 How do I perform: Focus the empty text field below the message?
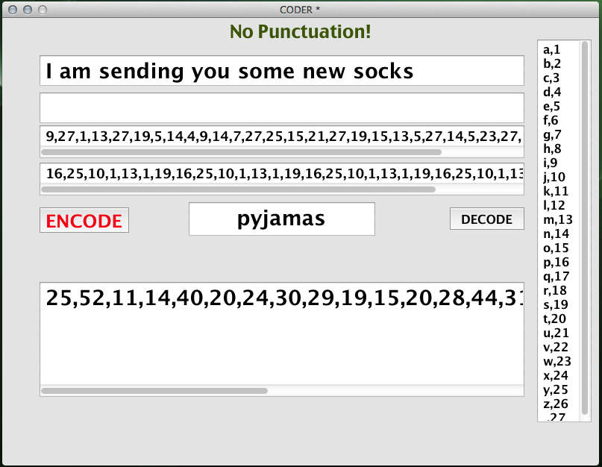(x=281, y=107)
